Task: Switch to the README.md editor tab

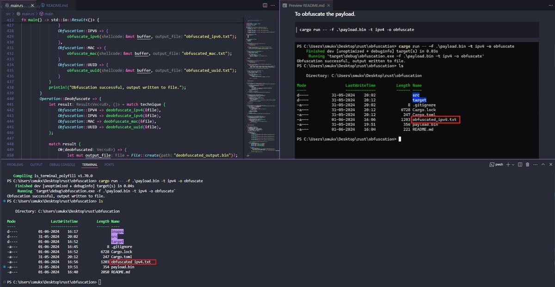Action: pyautogui.click(x=55, y=5)
